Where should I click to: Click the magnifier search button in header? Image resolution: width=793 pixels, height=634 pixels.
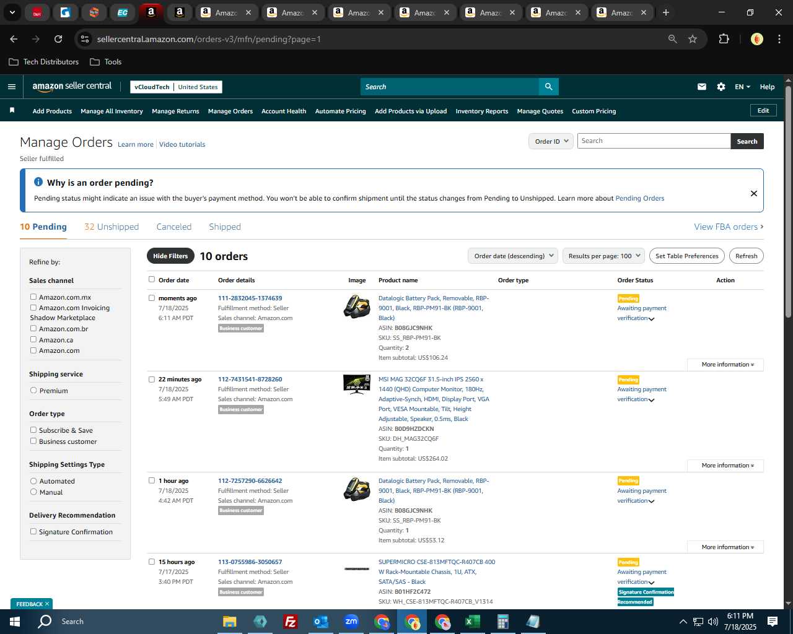[x=549, y=87]
